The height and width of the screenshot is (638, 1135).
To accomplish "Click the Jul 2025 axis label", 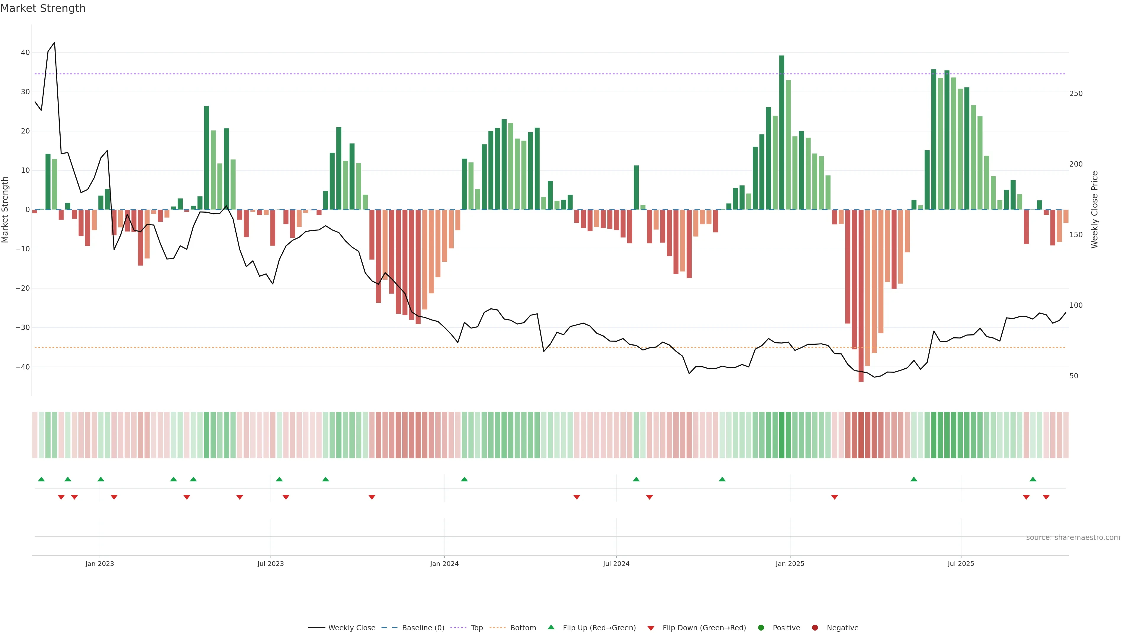I will (x=961, y=564).
